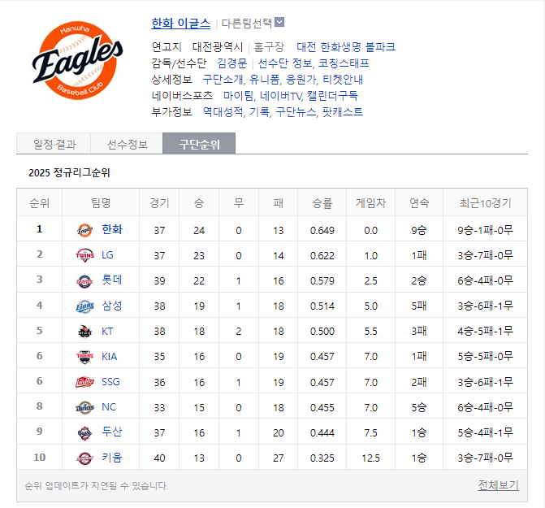This screenshot has width=545, height=508.
Task: Click LG's recent record 3승-7패-0무
Action: click(485, 255)
